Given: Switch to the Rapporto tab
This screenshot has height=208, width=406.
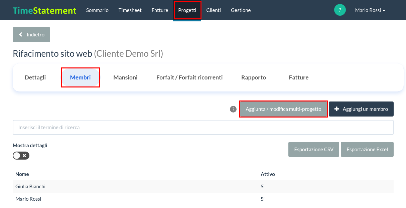Looking at the screenshot, I should 254,77.
